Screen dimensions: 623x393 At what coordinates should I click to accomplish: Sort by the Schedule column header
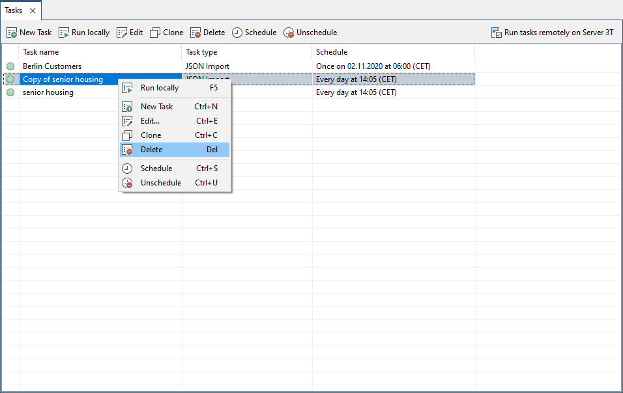click(394, 52)
